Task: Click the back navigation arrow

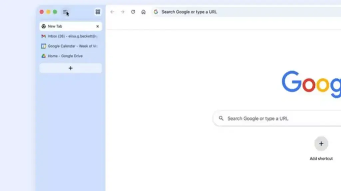Action: click(x=112, y=12)
